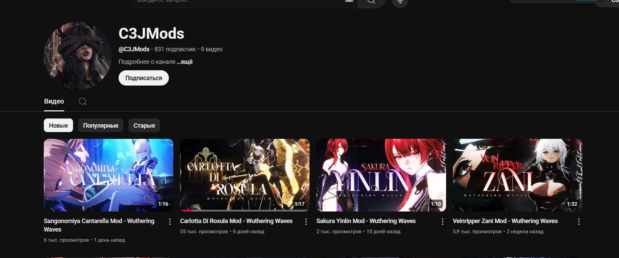Image resolution: width=619 pixels, height=258 pixels.
Task: Click the 9 видео count text
Action: [212, 49]
